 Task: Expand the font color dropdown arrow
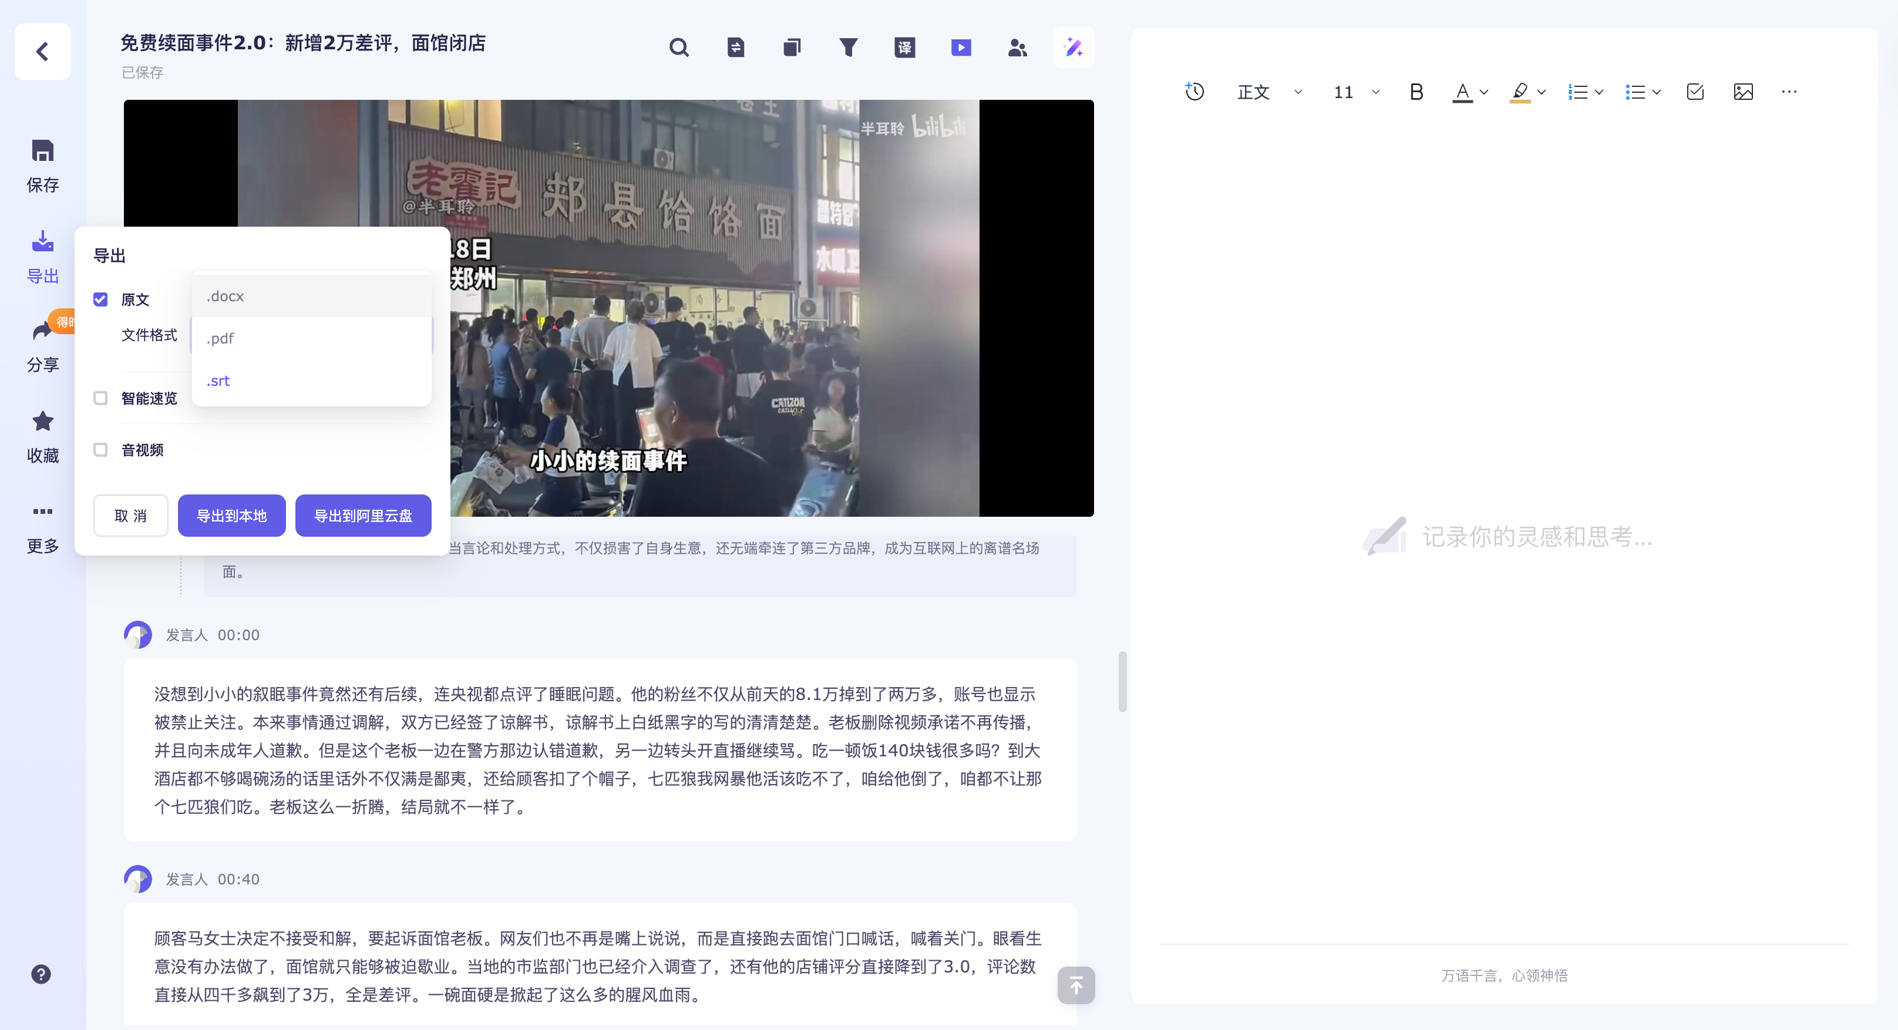(1484, 92)
